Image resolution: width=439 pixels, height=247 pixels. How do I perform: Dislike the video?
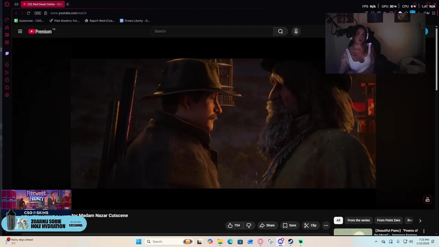tap(249, 225)
